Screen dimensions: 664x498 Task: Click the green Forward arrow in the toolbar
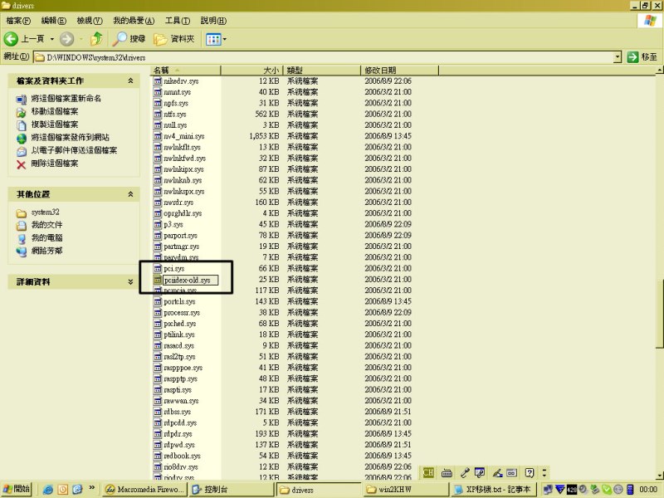point(66,39)
